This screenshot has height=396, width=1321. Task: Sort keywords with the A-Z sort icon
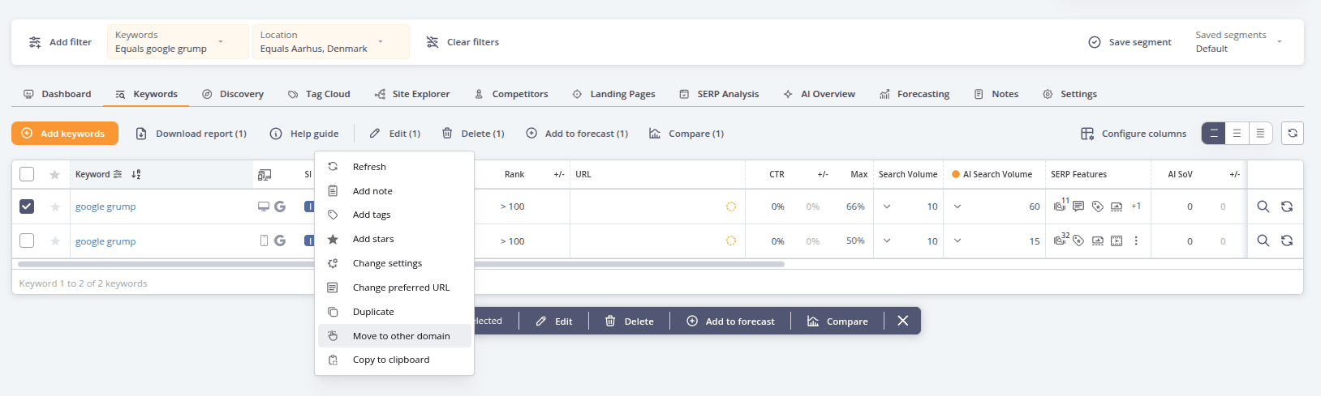pos(136,174)
